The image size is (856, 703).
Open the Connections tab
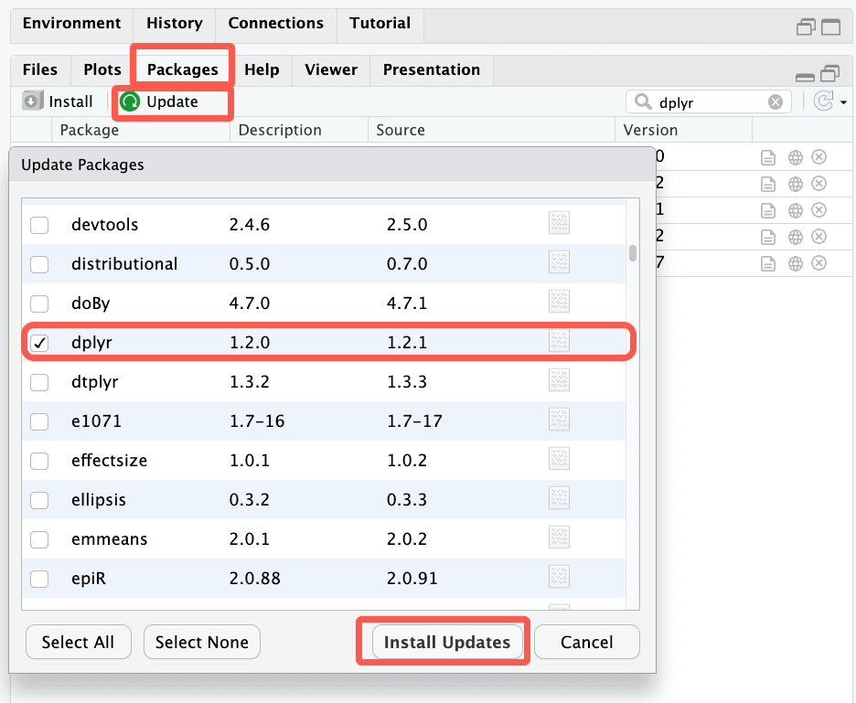coord(275,24)
